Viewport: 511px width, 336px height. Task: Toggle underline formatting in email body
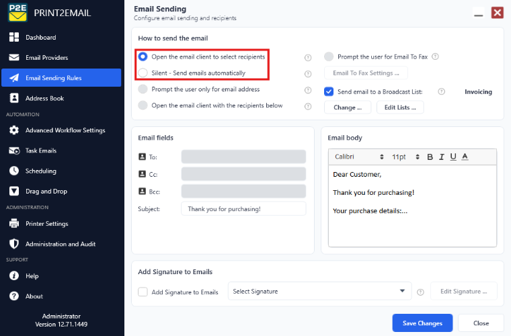(x=453, y=157)
